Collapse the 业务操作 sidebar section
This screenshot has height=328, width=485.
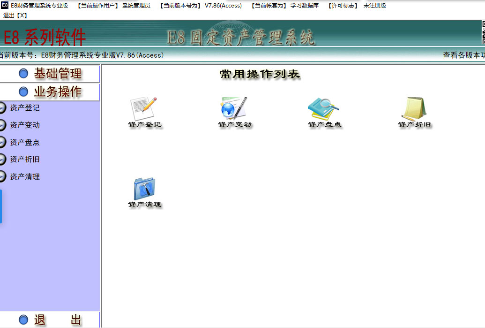pyautogui.click(x=50, y=92)
